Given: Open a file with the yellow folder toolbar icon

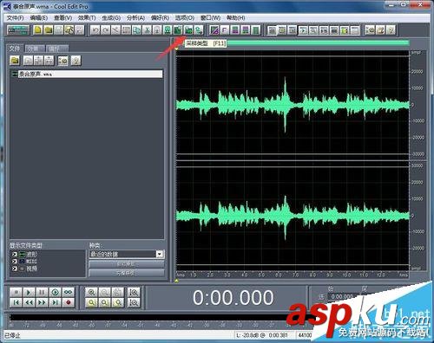Looking at the screenshot, I should pyautogui.click(x=48, y=30).
